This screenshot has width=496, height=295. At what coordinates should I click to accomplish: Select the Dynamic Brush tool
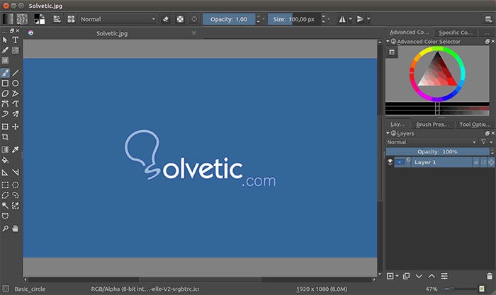tap(5, 114)
